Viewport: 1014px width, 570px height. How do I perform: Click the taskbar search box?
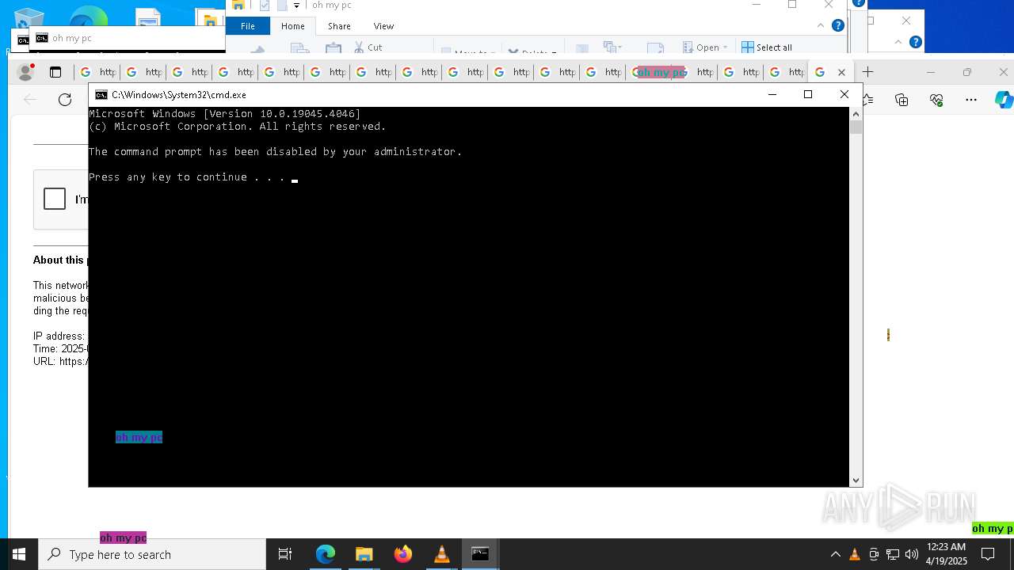(x=152, y=554)
